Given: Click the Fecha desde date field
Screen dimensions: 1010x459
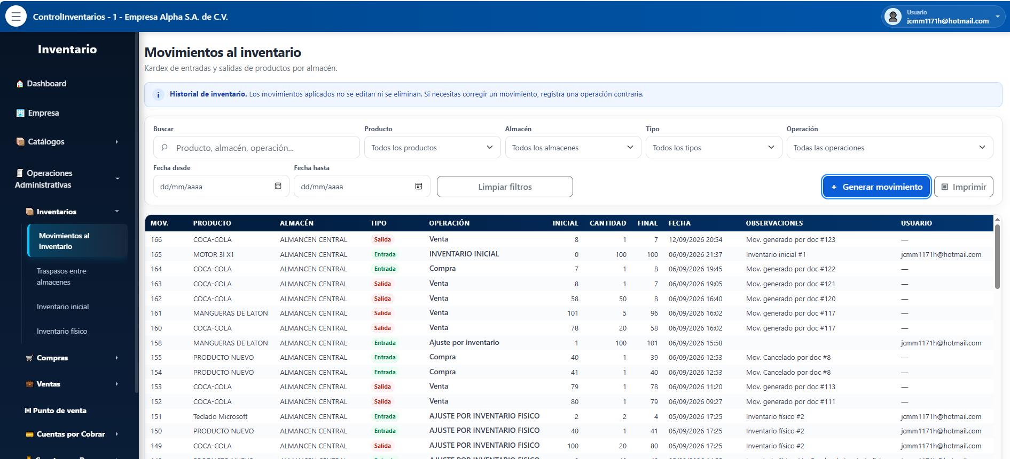Looking at the screenshot, I should 221,187.
